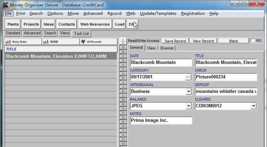Screen dimensions: 267x147
Task: Click the Money Organizer Deluxe title bar icon
Action: click(x=5, y=5)
